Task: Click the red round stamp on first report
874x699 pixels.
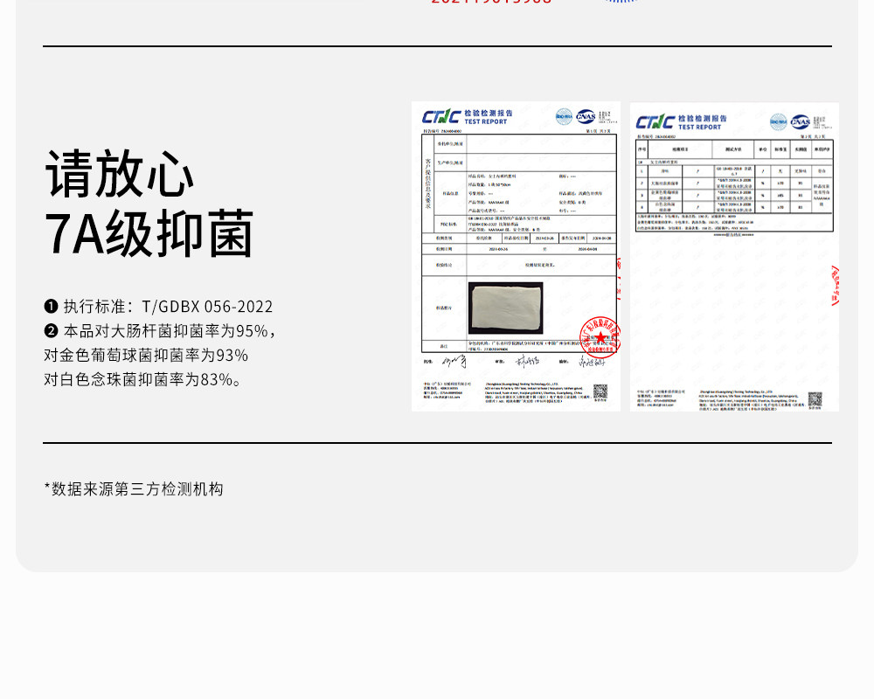Action: [600, 336]
